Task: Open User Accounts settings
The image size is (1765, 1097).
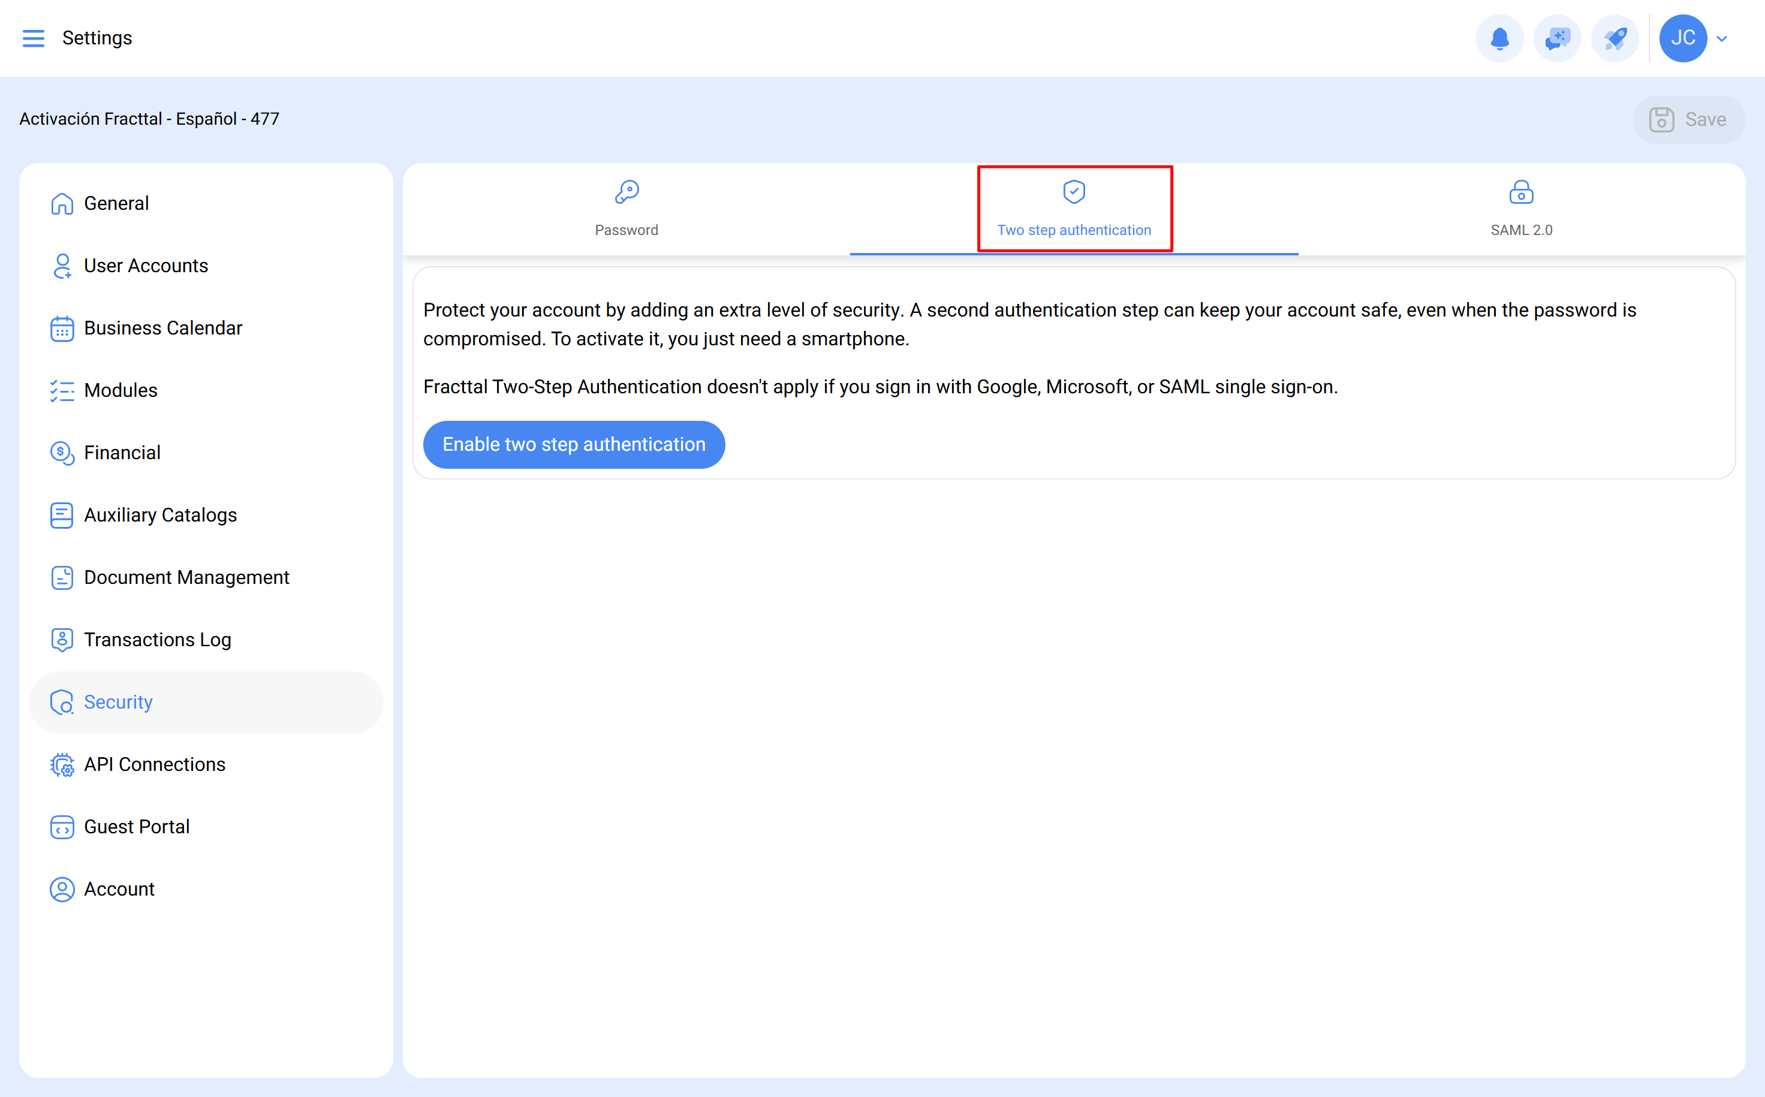Action: [145, 266]
